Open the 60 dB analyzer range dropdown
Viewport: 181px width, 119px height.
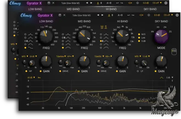click(x=31, y=78)
